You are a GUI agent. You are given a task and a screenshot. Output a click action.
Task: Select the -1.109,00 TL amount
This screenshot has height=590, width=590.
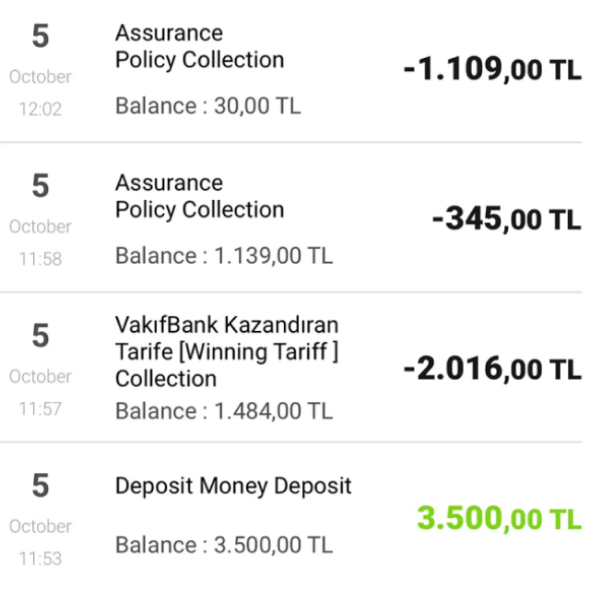pyautogui.click(x=492, y=69)
